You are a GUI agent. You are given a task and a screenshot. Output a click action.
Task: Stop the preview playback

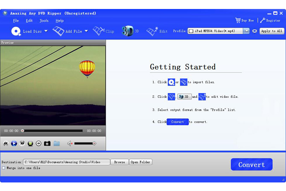pos(30,144)
